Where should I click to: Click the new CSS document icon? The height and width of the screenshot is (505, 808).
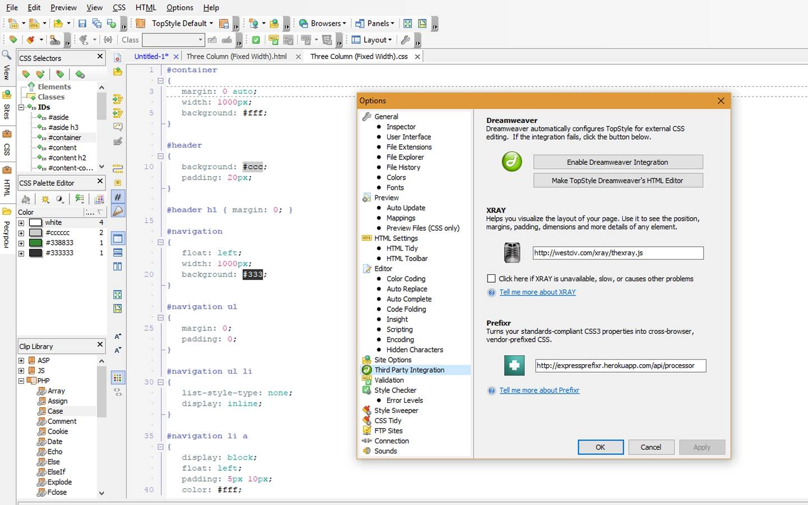(13, 24)
